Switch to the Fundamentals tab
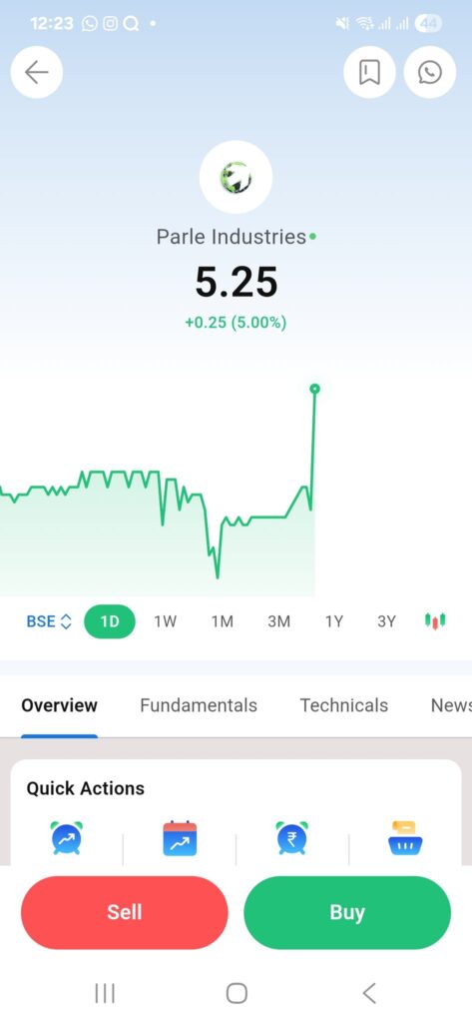Viewport: 472px width, 1023px height. (x=199, y=705)
